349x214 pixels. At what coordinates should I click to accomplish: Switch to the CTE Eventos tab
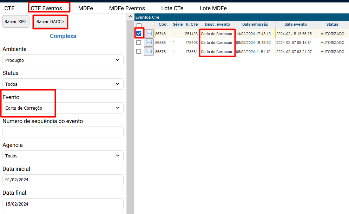(46, 8)
